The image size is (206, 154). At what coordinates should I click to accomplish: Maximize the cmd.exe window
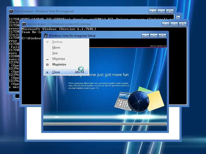(x=174, y=24)
